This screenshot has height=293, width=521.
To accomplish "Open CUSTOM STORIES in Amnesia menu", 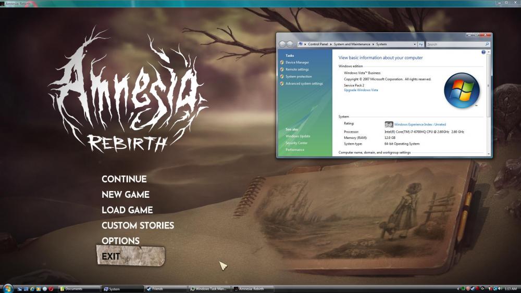I will tap(138, 226).
